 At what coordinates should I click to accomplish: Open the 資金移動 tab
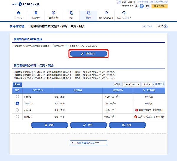click(53, 16)
